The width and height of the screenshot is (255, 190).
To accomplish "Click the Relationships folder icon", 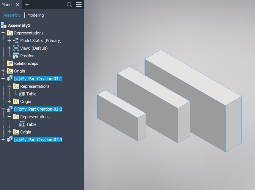I will click(x=10, y=64).
